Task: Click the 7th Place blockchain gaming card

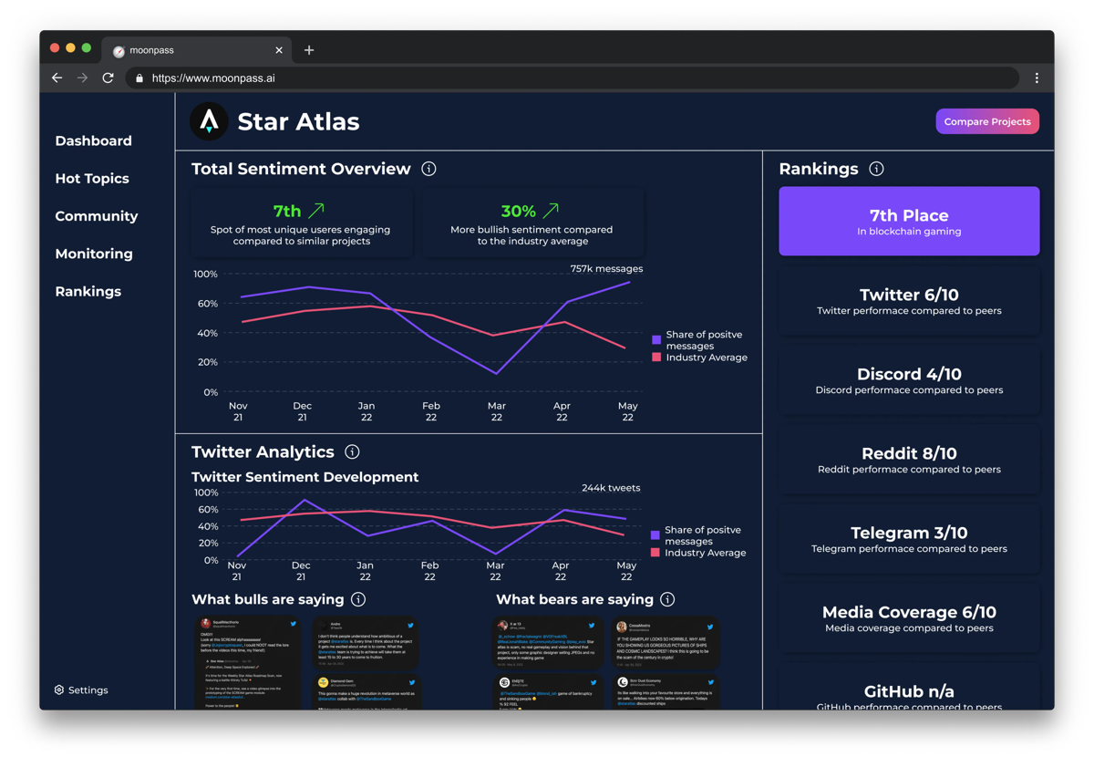Action: click(x=909, y=222)
